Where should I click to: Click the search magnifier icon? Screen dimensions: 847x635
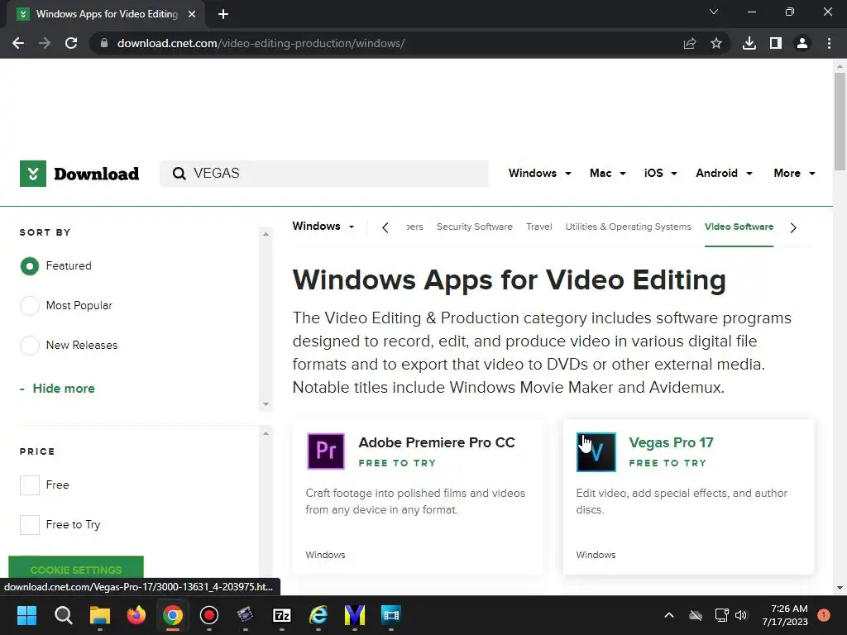[179, 174]
